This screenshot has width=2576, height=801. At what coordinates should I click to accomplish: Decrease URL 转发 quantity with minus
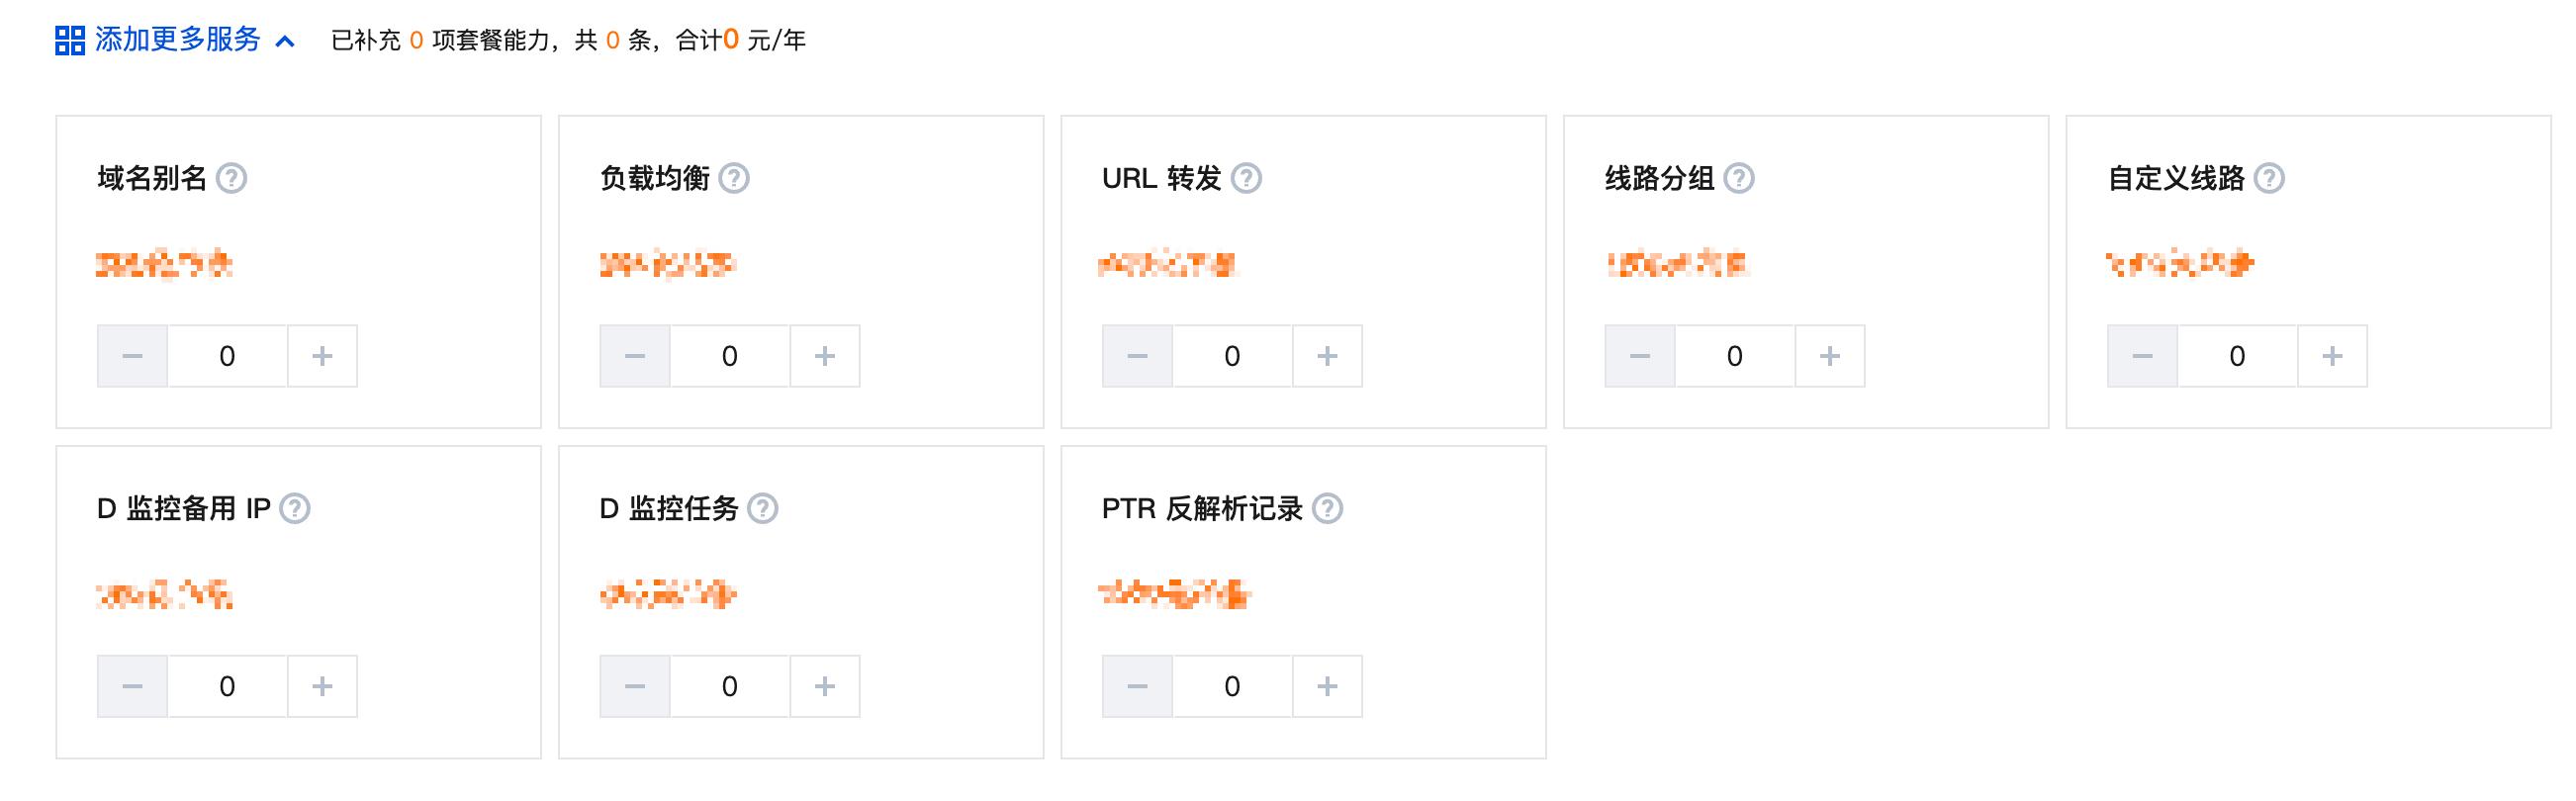pos(1137,356)
